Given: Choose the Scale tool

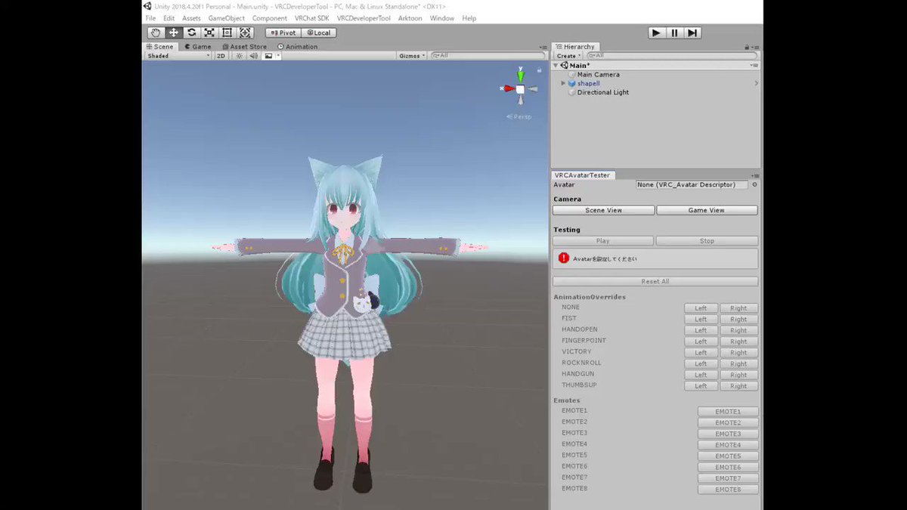Looking at the screenshot, I should pos(209,32).
